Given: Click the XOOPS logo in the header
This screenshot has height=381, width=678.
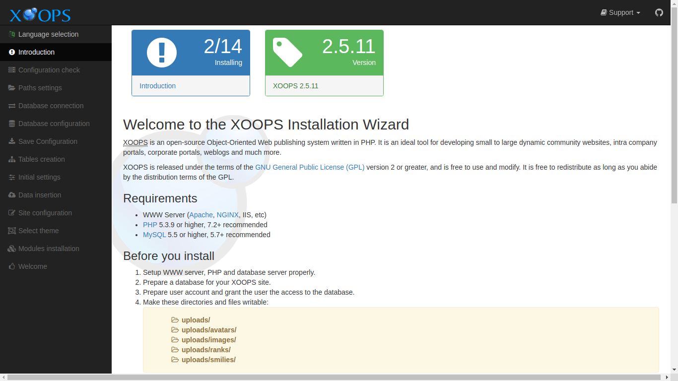Looking at the screenshot, I should tap(39, 14).
